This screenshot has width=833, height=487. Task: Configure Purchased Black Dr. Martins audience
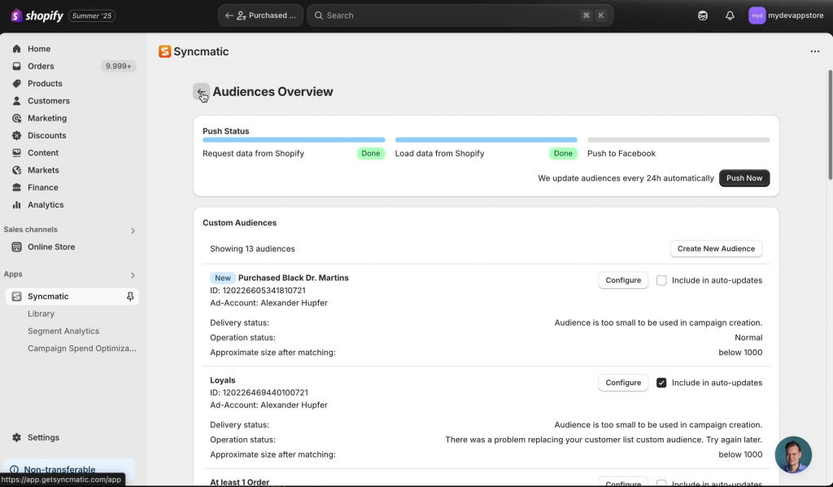[622, 280]
